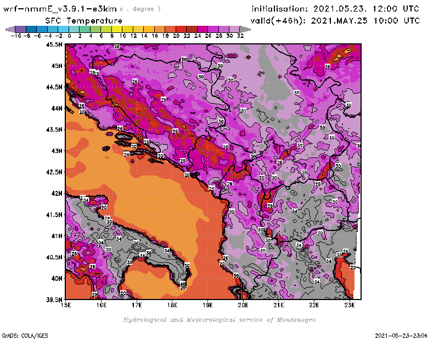Click the 44.5N latitude axis label

tap(54, 87)
